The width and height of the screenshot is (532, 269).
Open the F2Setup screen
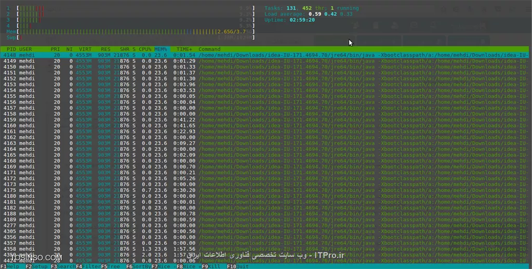click(37, 266)
